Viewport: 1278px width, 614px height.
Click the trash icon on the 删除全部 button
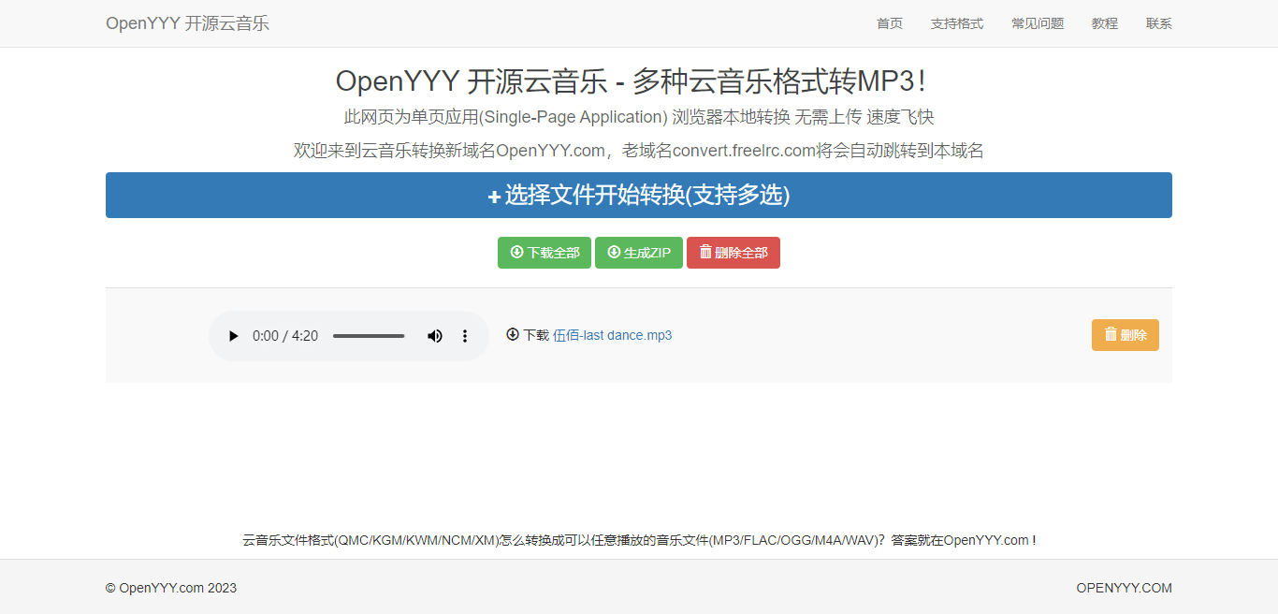(705, 252)
